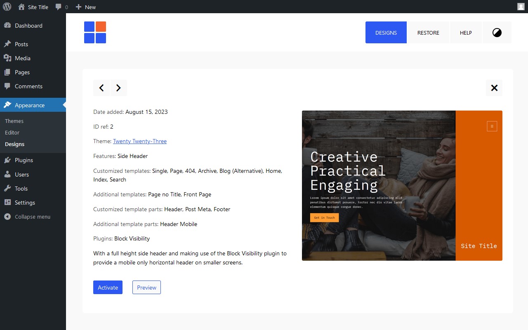Image resolution: width=528 pixels, height=330 pixels.
Task: Click the New content button
Action: pyautogui.click(x=85, y=7)
